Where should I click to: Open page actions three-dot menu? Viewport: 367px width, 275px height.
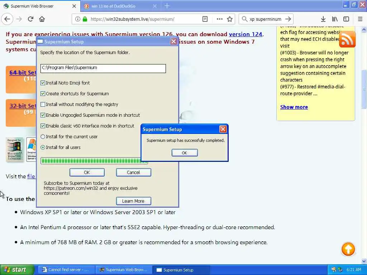pos(219,19)
